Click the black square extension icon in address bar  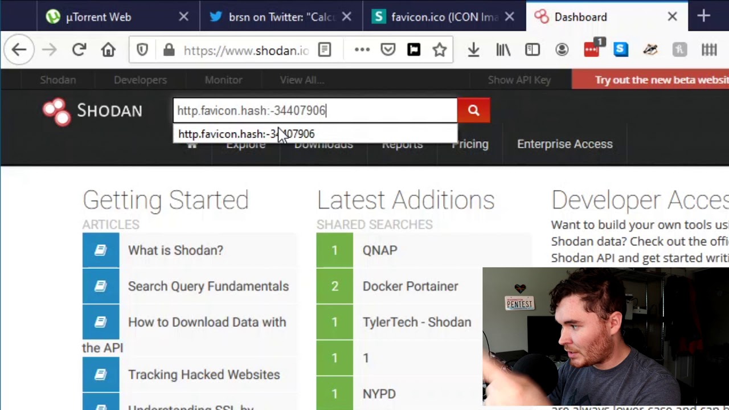tap(414, 50)
